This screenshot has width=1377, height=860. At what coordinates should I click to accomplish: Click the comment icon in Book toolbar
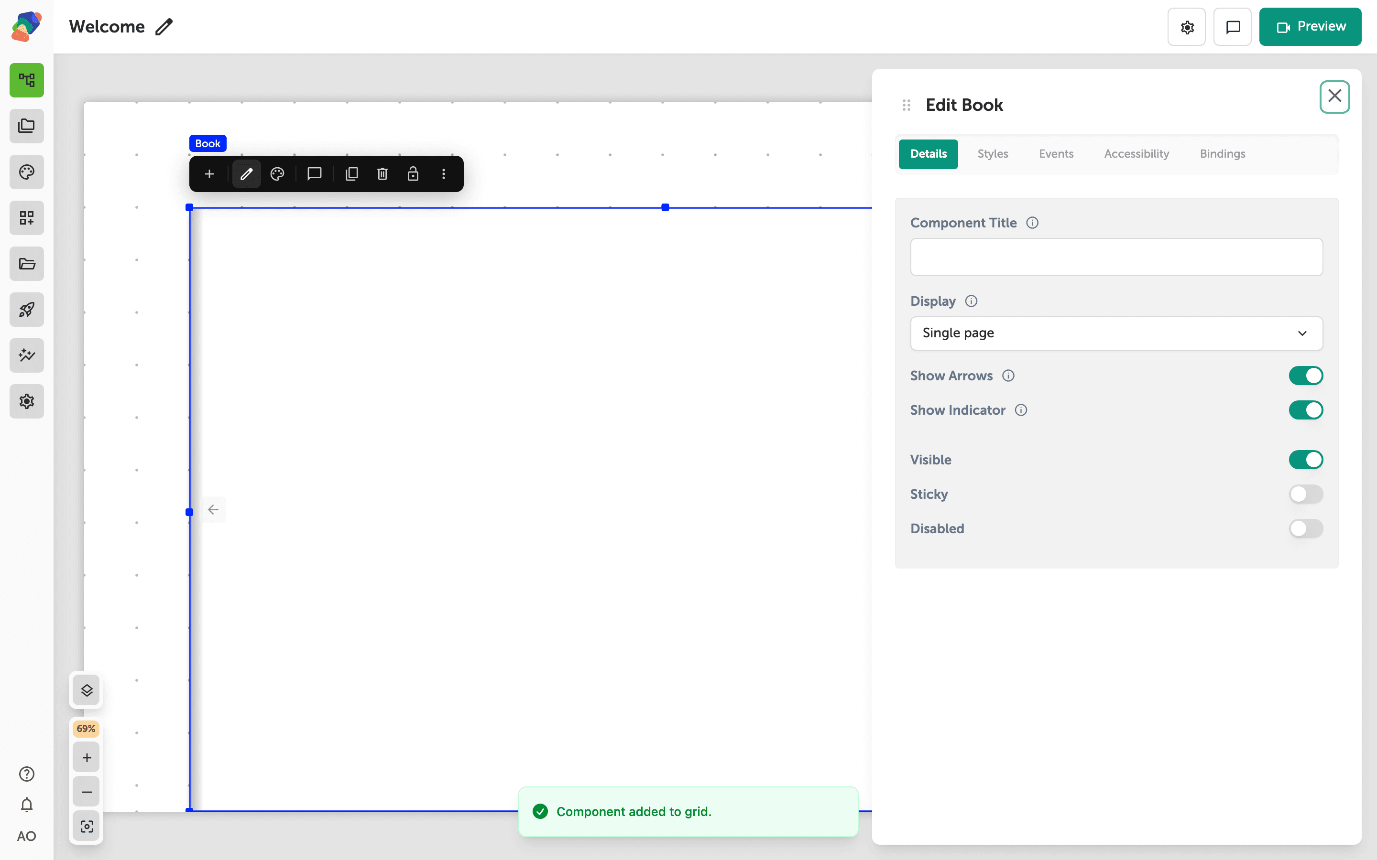[x=315, y=174]
